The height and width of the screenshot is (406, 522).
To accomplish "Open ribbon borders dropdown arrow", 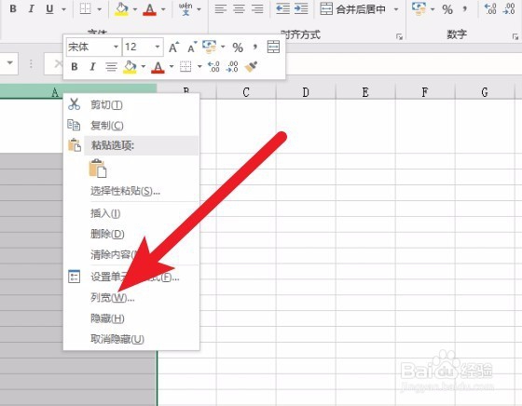I will click(99, 9).
